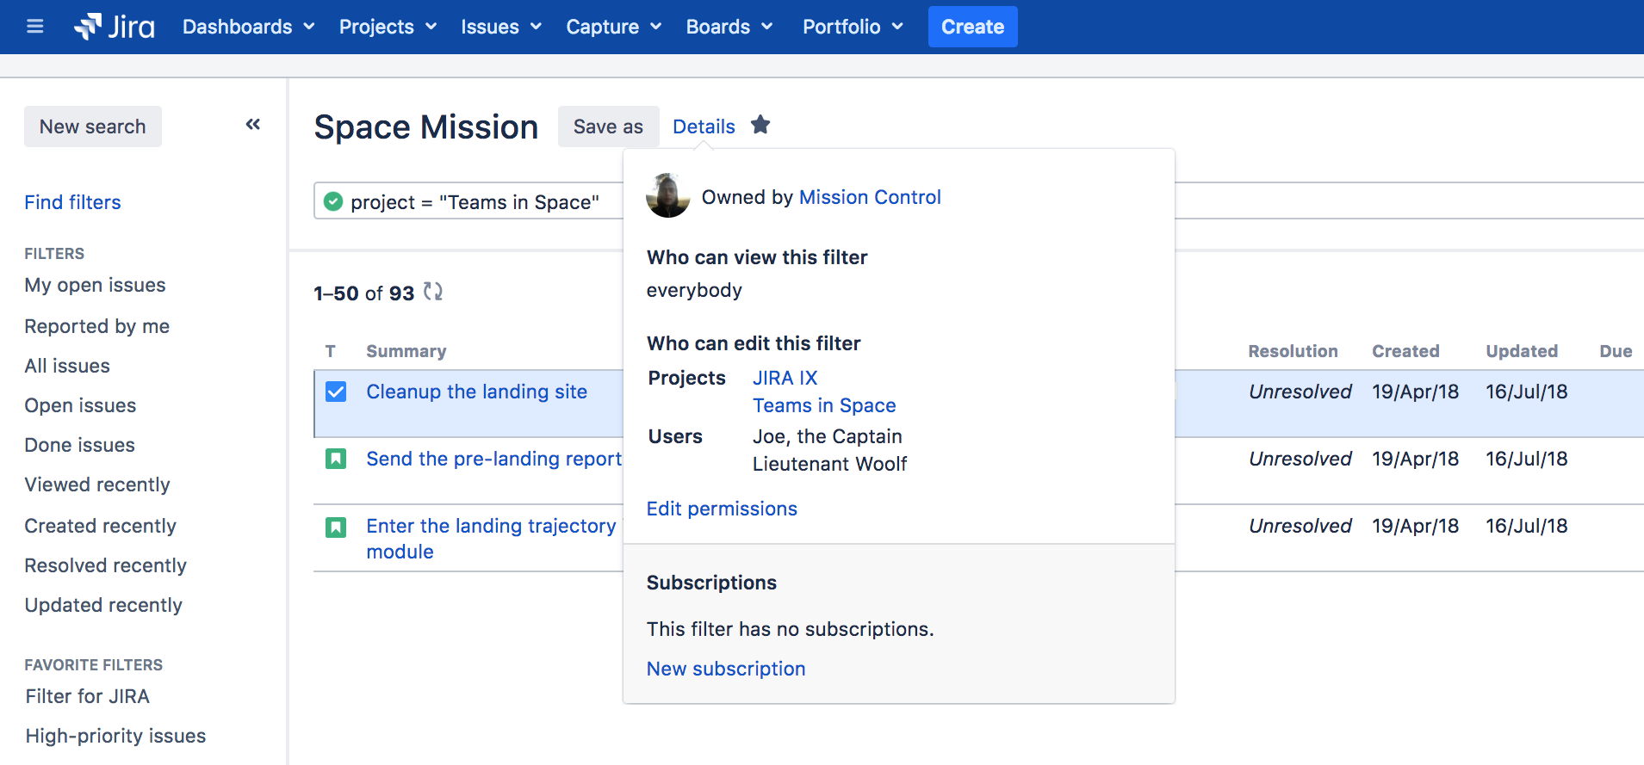This screenshot has width=1644, height=765.
Task: Sort by the Summary column header
Action: [406, 351]
